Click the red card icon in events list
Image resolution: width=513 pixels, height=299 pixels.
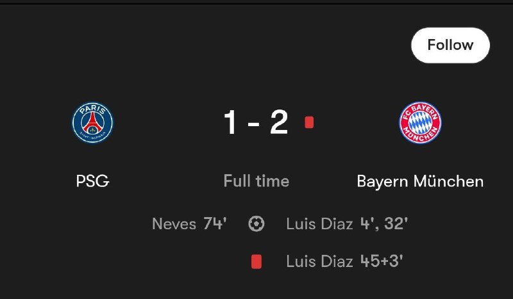coord(256,261)
